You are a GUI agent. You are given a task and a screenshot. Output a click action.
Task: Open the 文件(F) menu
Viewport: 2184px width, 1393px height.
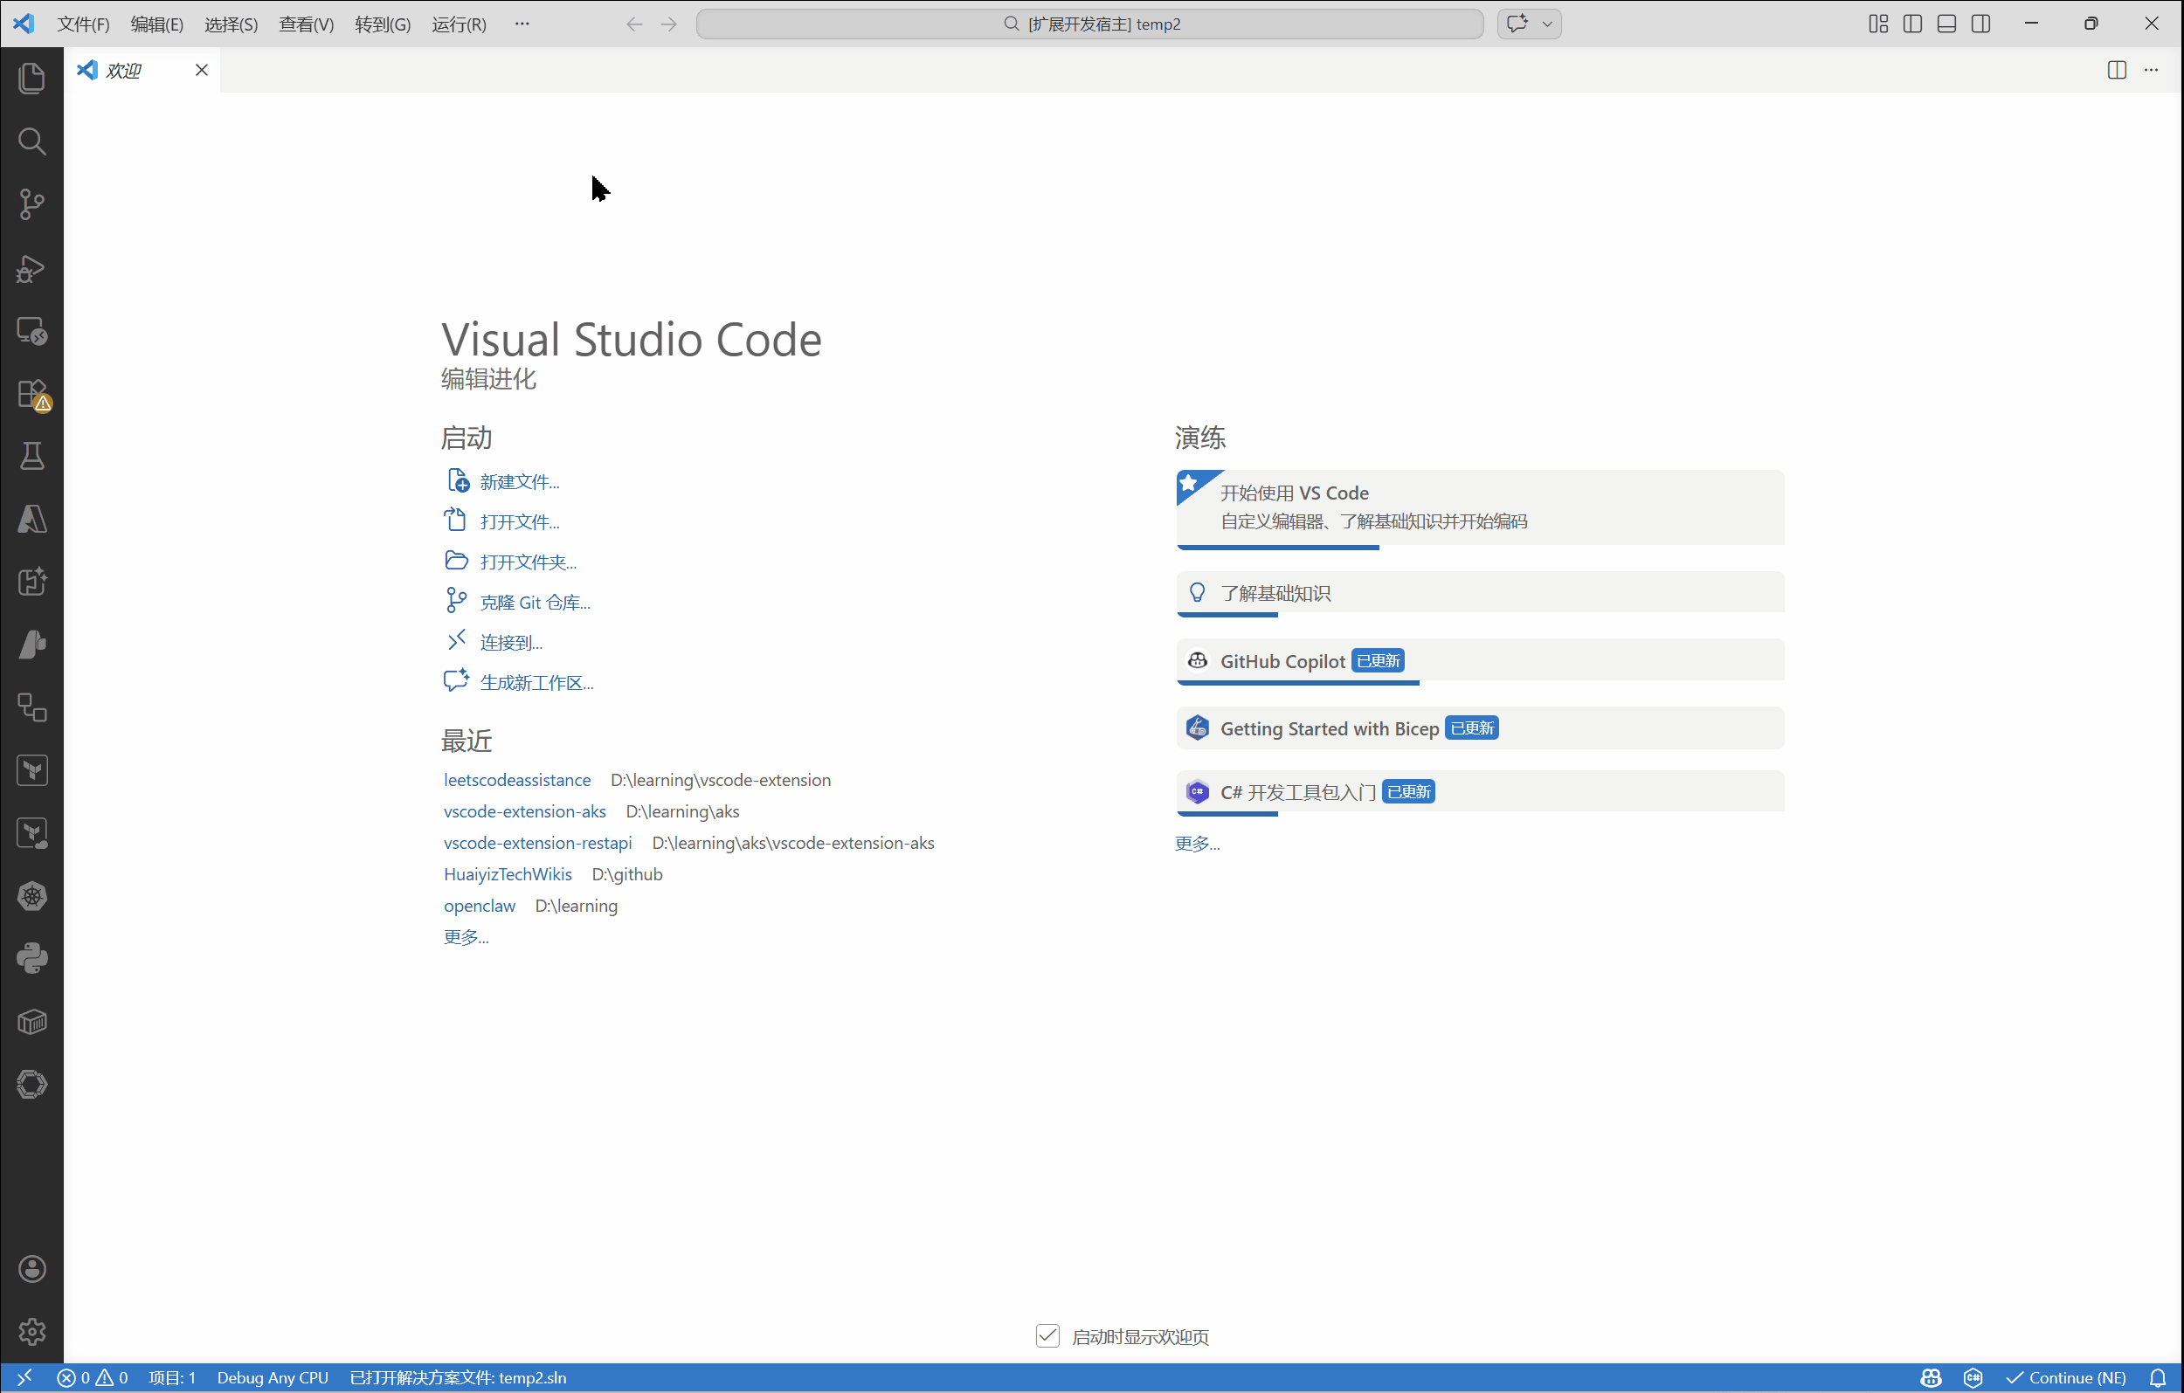(x=84, y=24)
